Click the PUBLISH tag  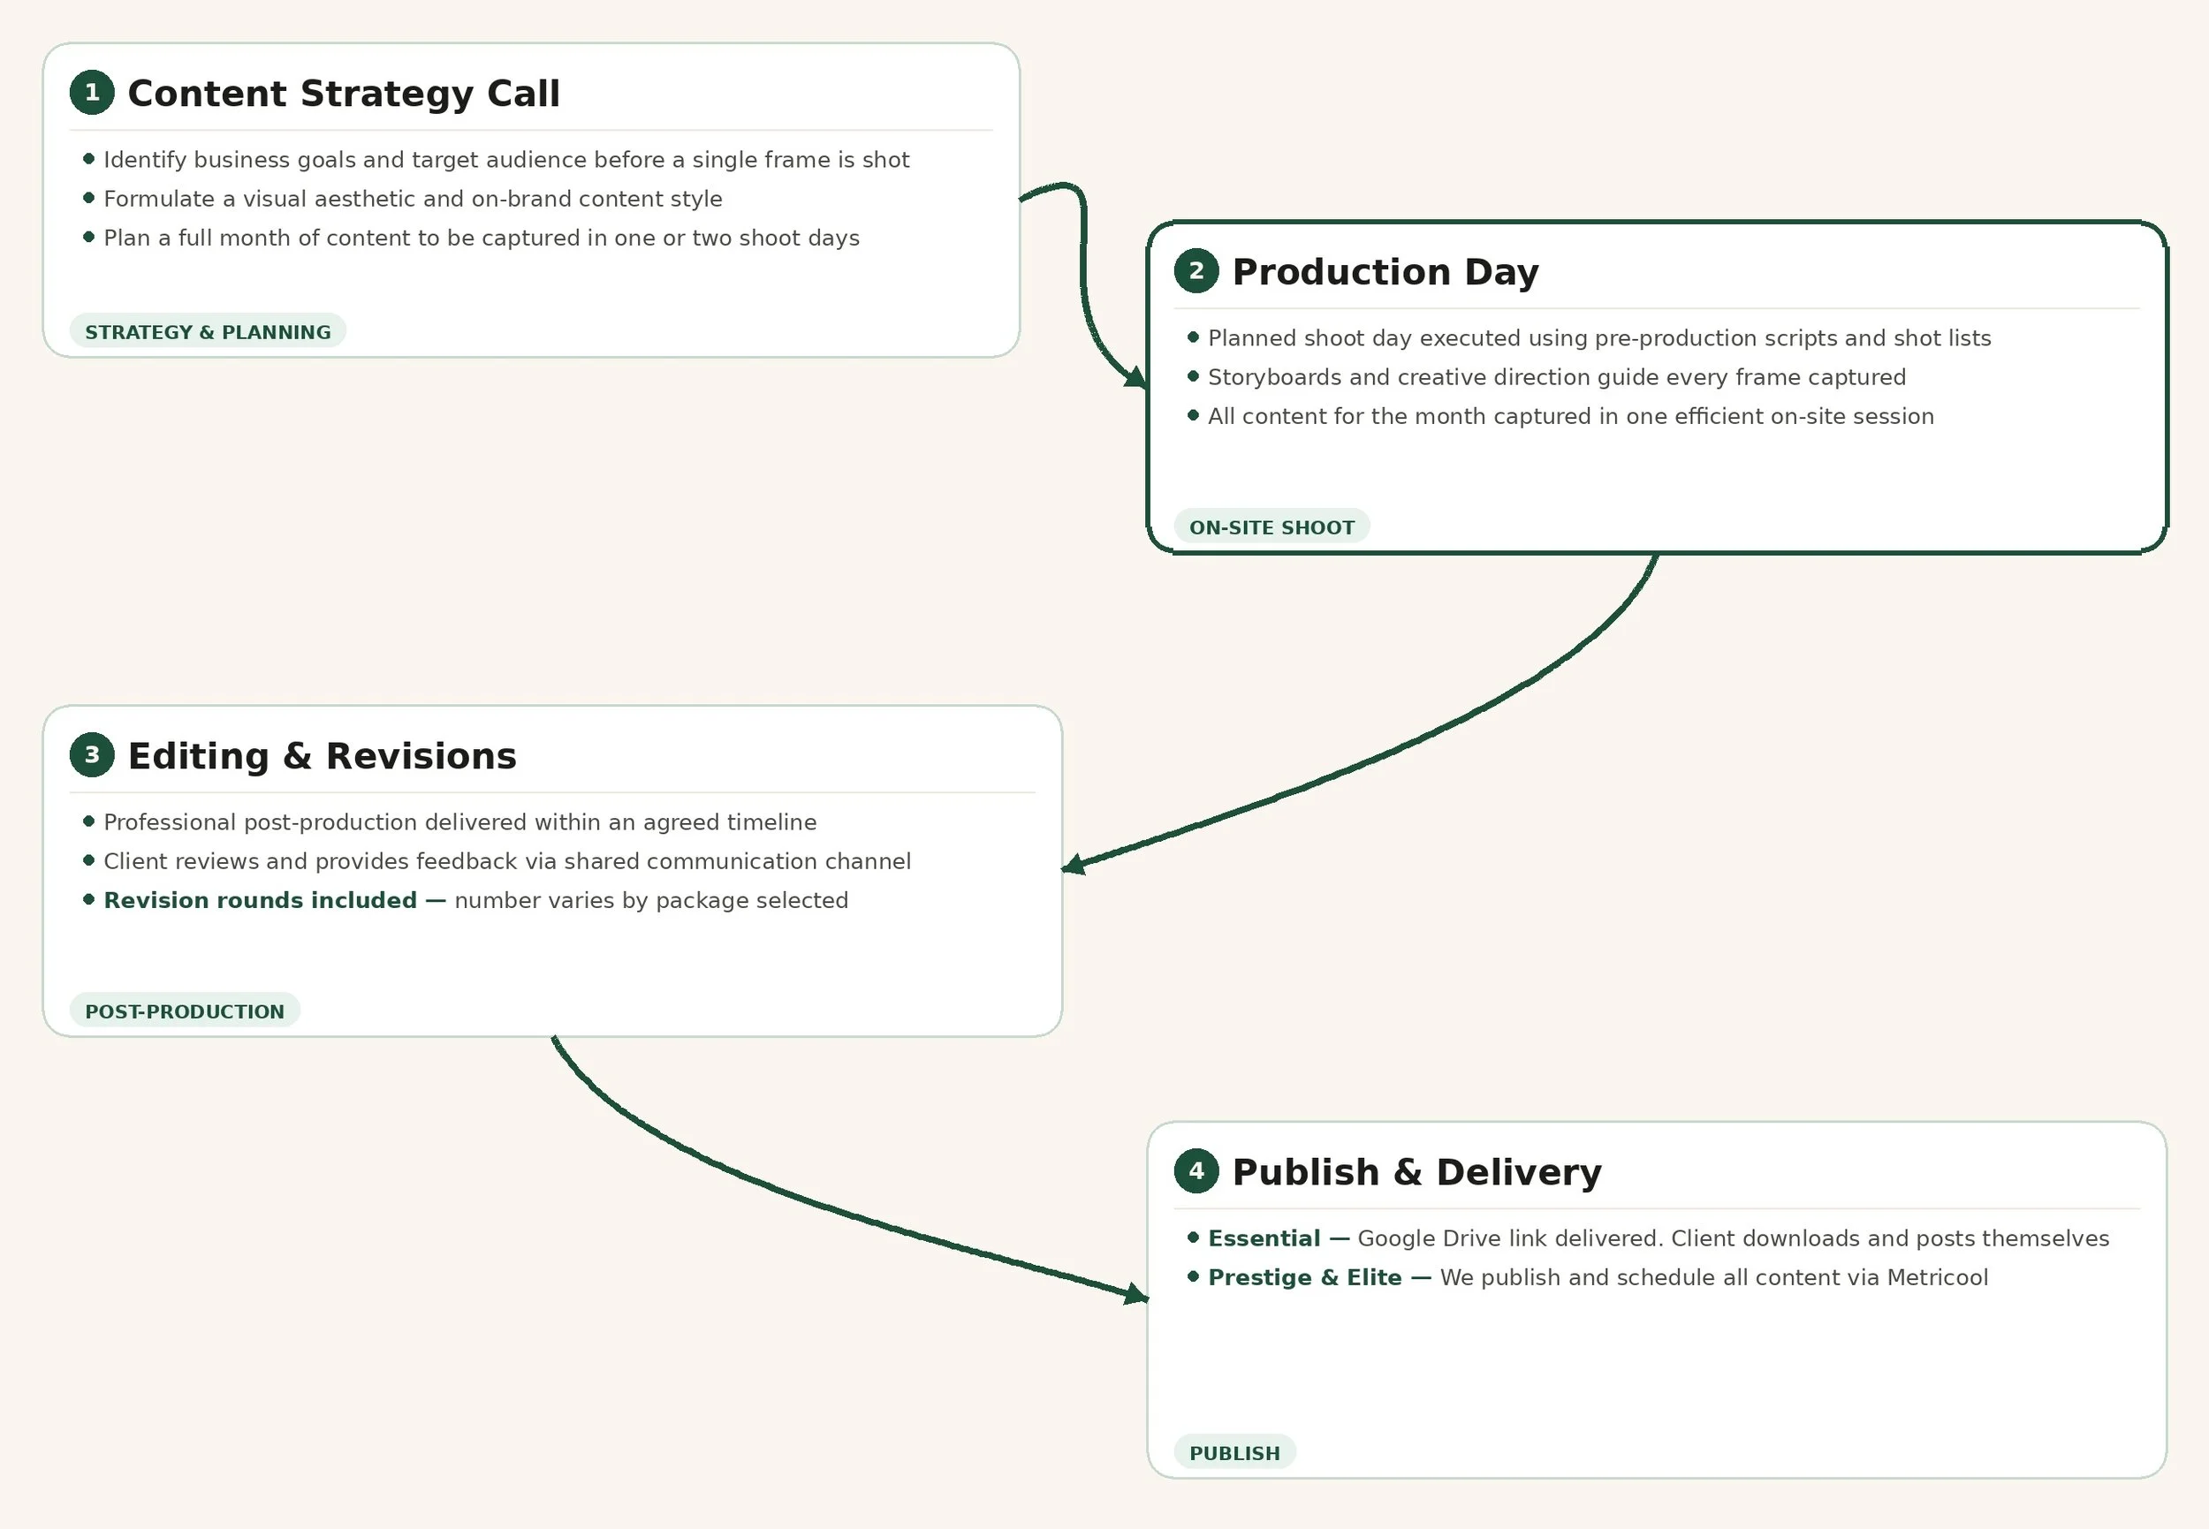click(x=1234, y=1453)
